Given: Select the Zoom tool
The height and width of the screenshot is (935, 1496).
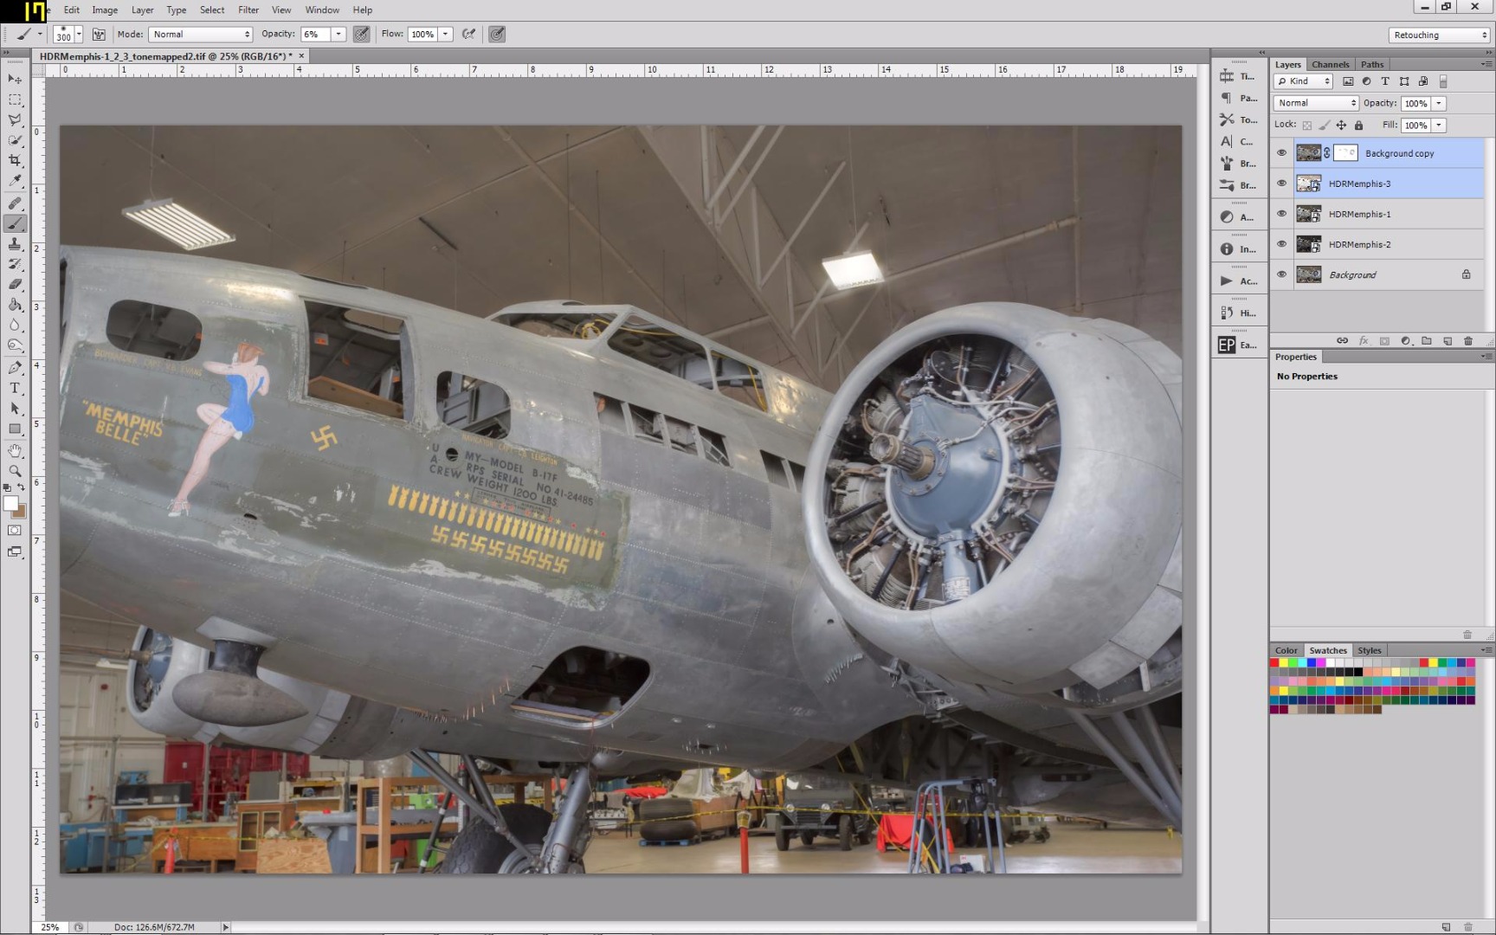Looking at the screenshot, I should coord(15,471).
